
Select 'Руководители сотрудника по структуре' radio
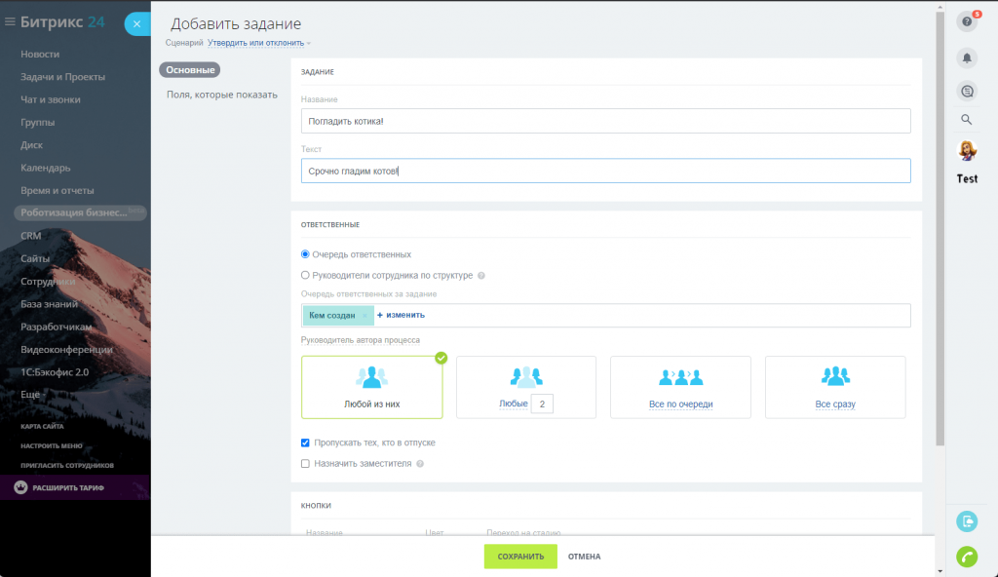(306, 276)
